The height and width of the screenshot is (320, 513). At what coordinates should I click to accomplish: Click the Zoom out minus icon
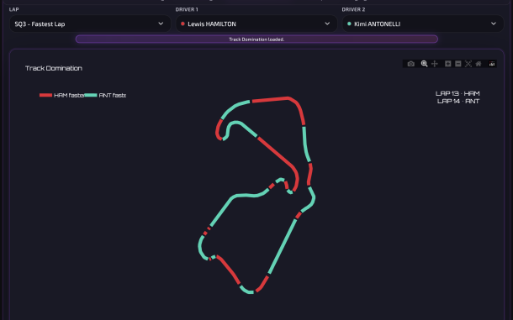(458, 64)
